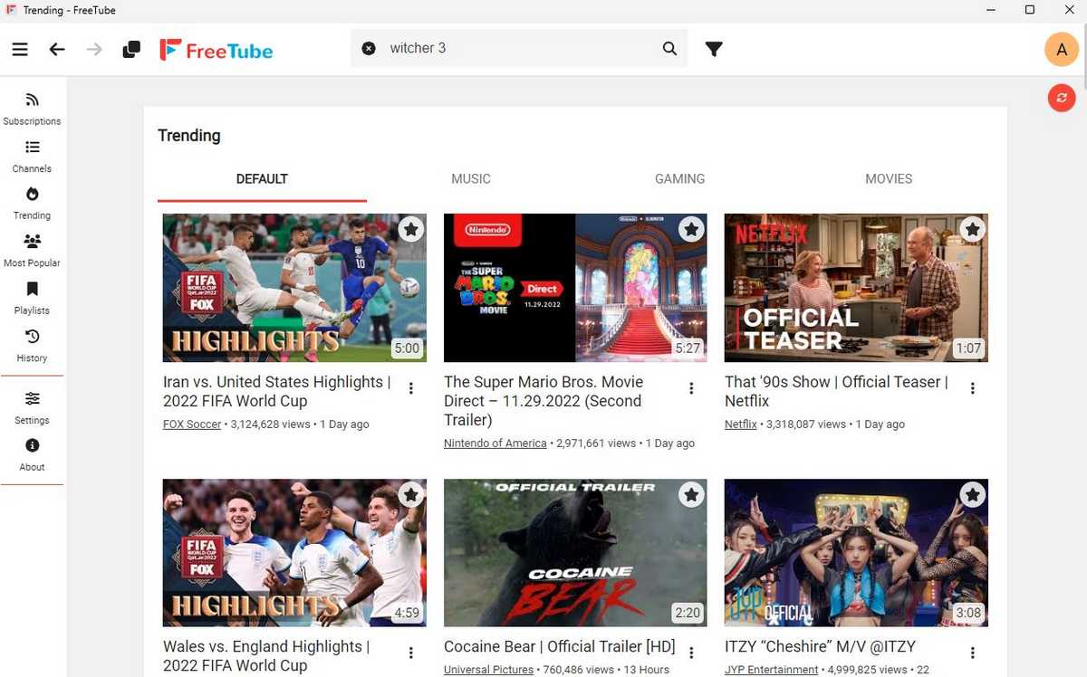
Task: Click the FreeTube logo
Action: click(216, 50)
